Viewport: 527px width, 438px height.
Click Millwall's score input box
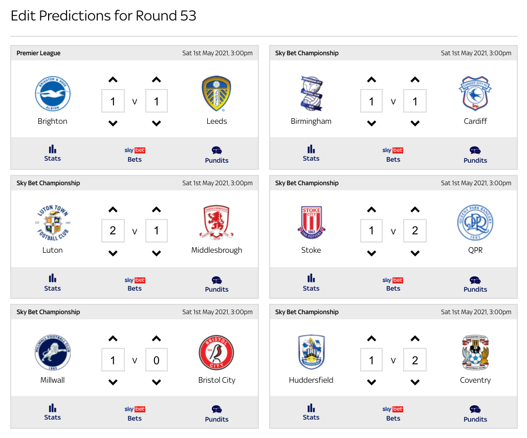click(x=113, y=360)
